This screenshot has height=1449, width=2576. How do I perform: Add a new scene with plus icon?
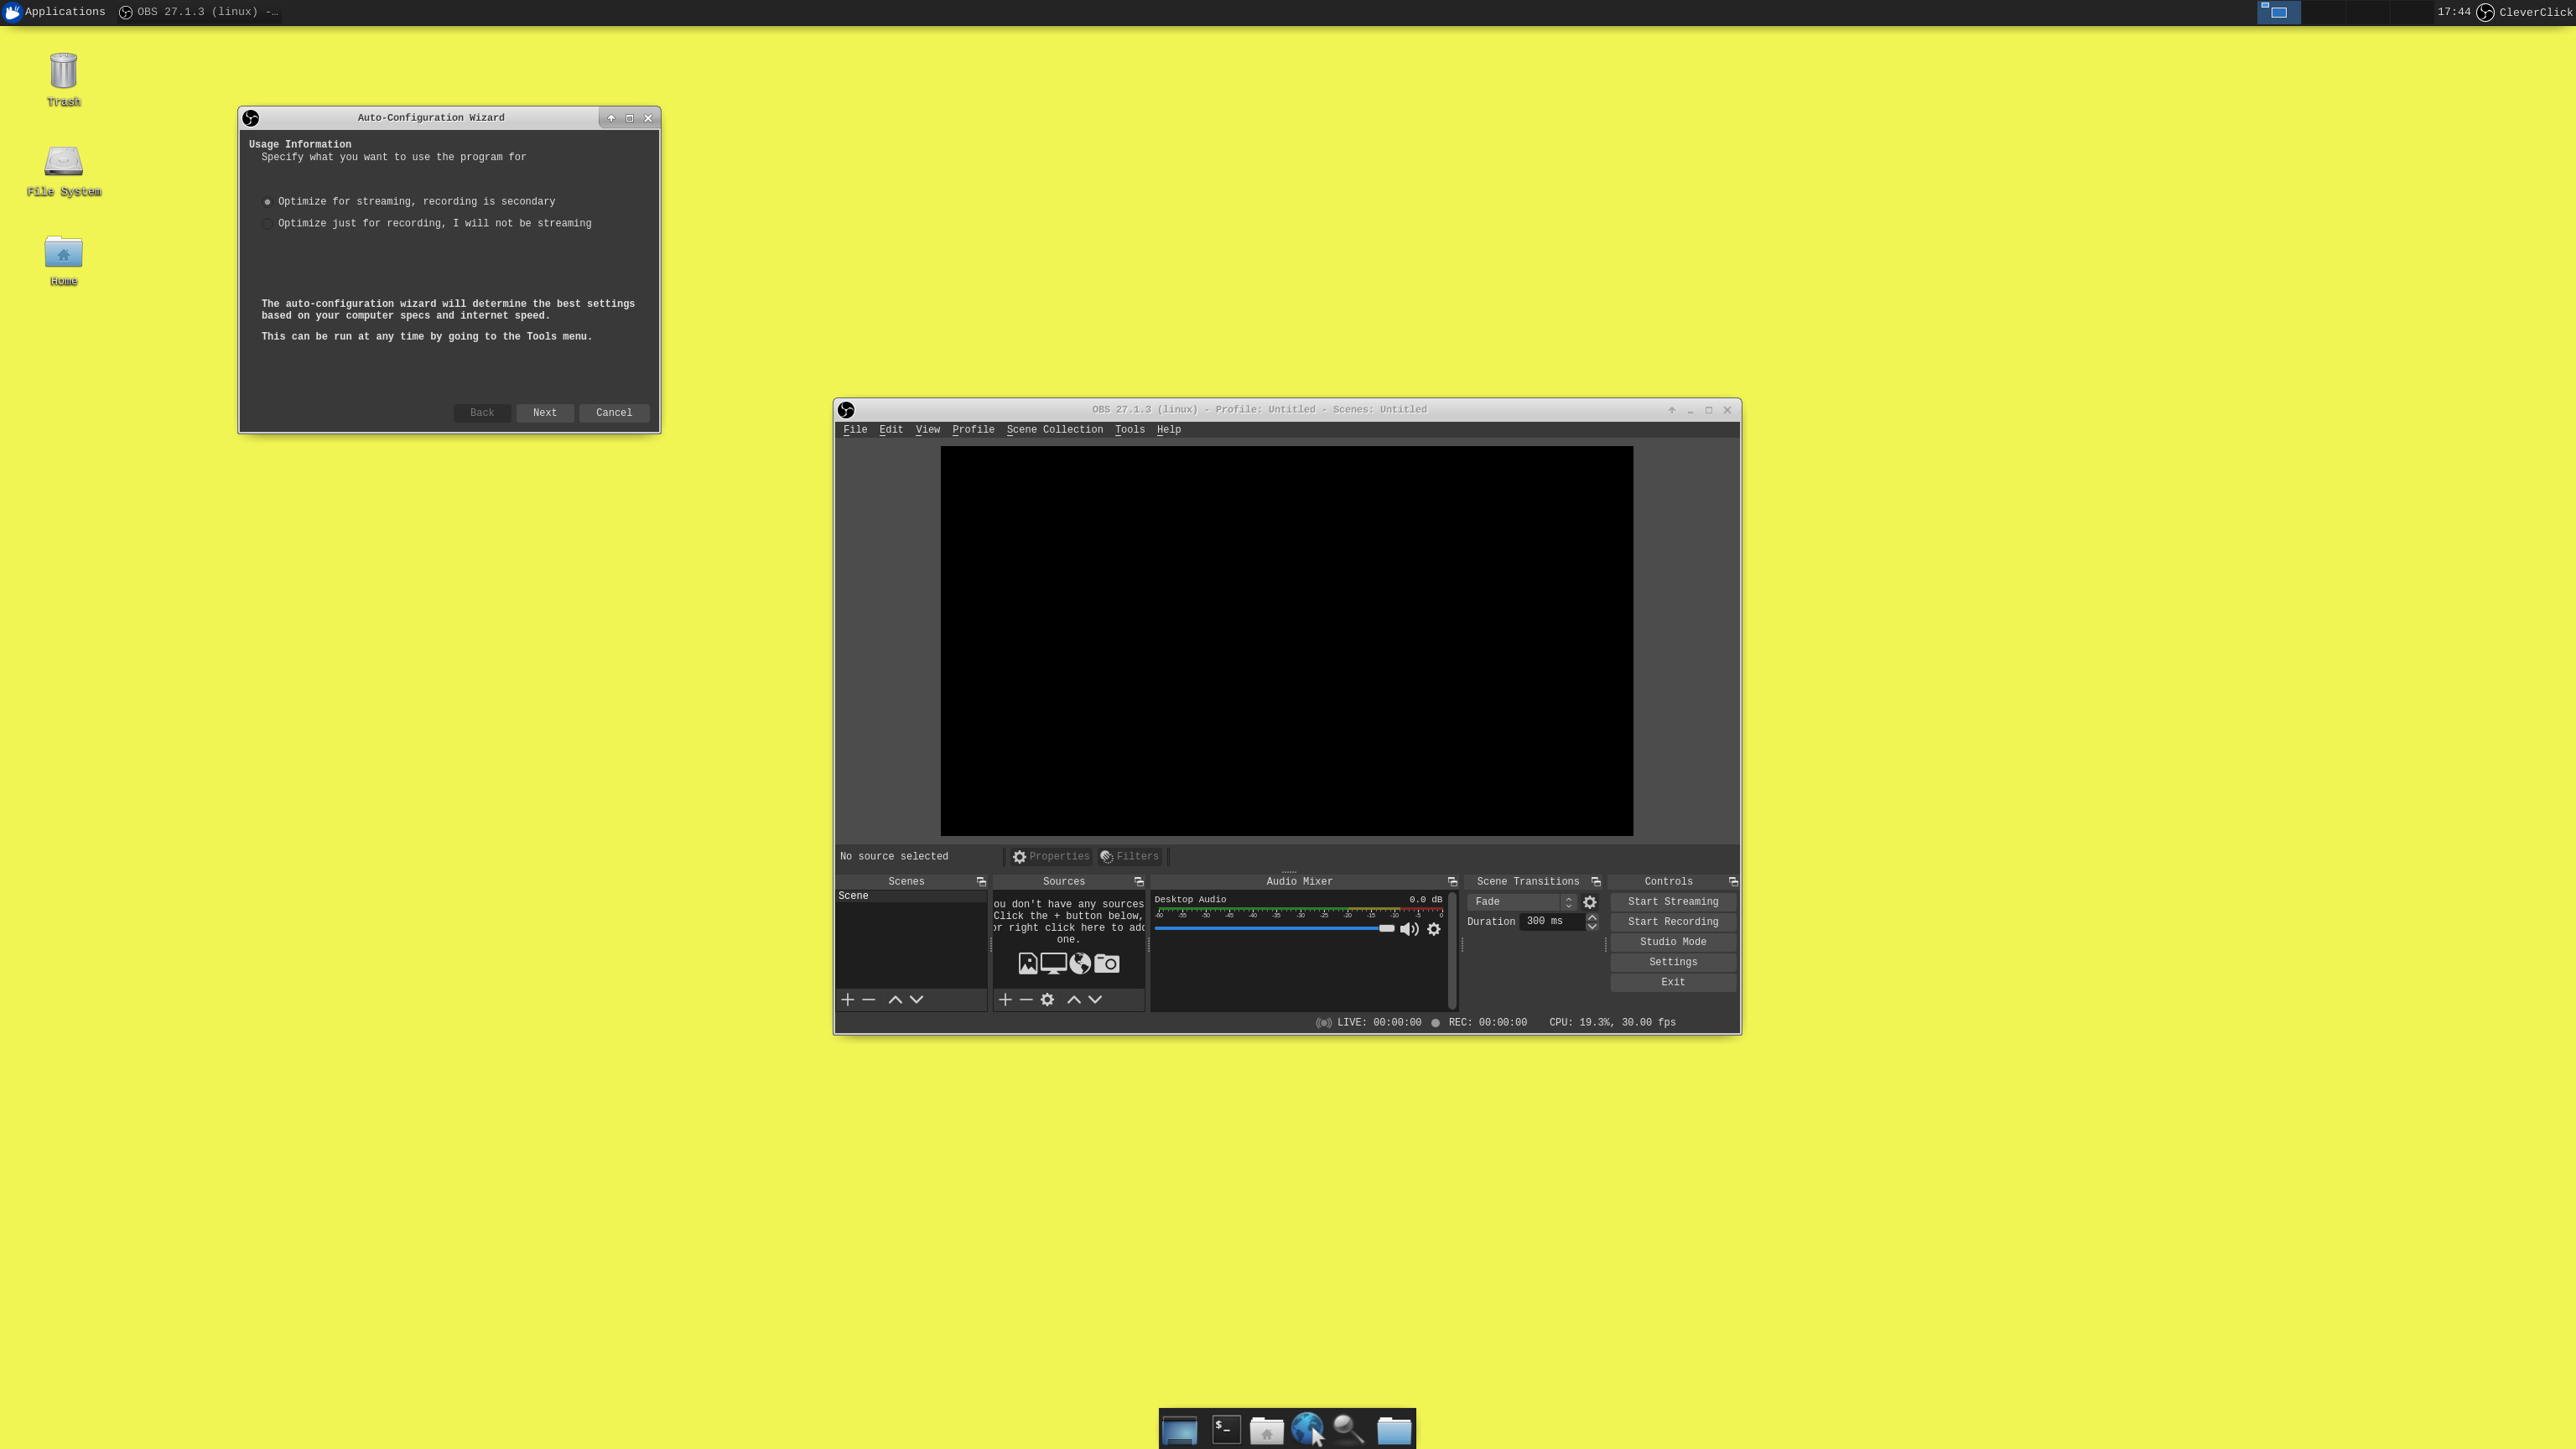(847, 1000)
